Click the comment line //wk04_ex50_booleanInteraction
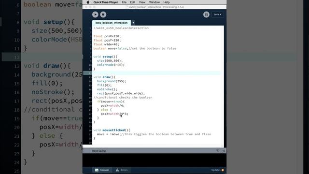 coord(121,28)
